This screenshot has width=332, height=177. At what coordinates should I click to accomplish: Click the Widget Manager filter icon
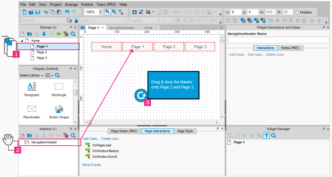point(266,136)
